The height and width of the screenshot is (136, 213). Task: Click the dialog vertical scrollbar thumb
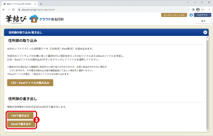[x=207, y=84]
